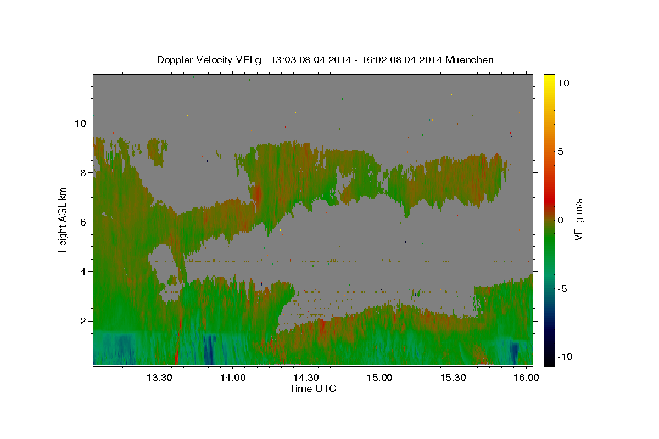Click the colorbar value -5 label
Viewport: 659px width, 439px height.
click(562, 289)
